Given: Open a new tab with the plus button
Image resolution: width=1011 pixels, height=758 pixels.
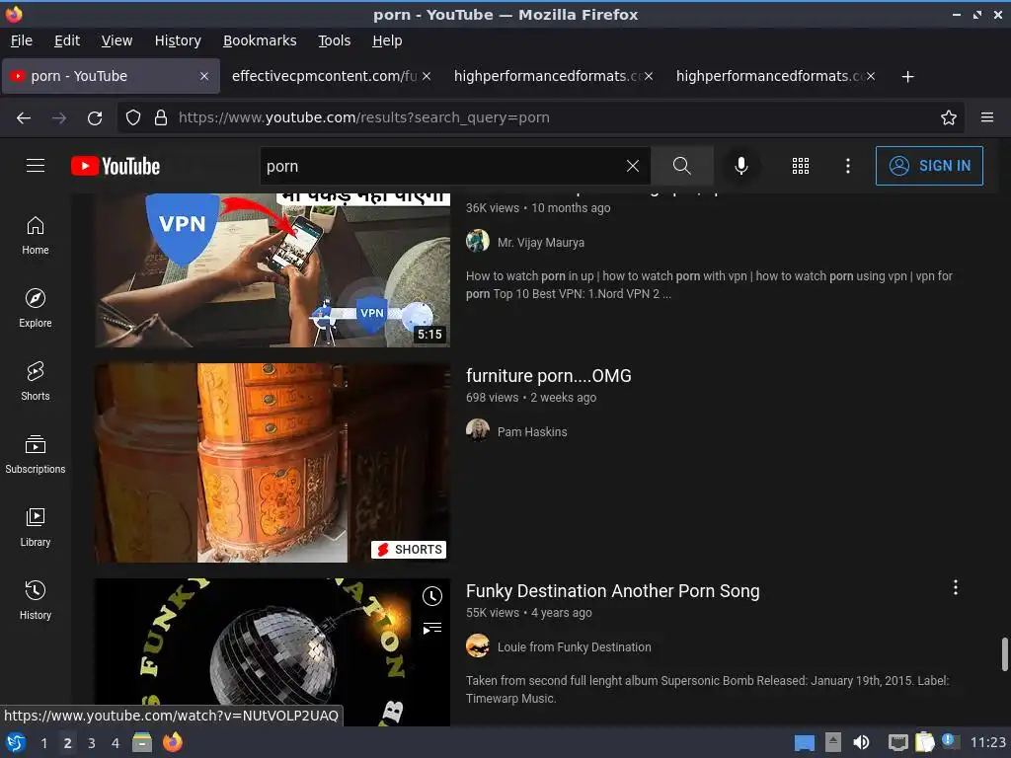Looking at the screenshot, I should (908, 77).
